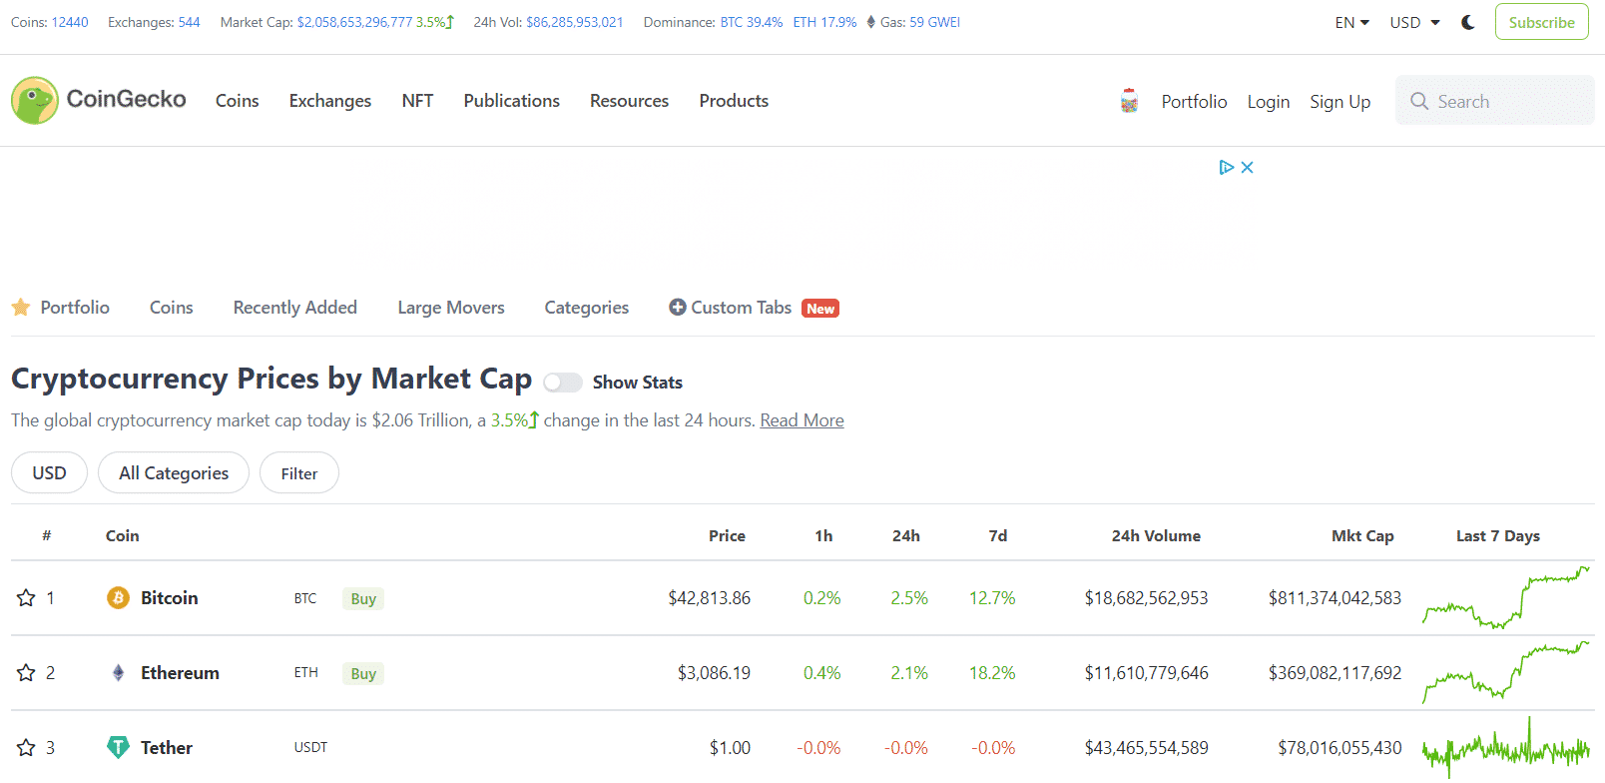Favorite Bitcoin with star icon
1605x783 pixels.
click(26, 598)
